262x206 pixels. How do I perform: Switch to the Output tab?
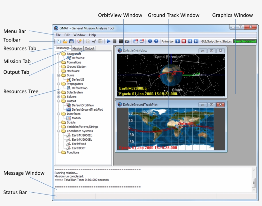89,48
